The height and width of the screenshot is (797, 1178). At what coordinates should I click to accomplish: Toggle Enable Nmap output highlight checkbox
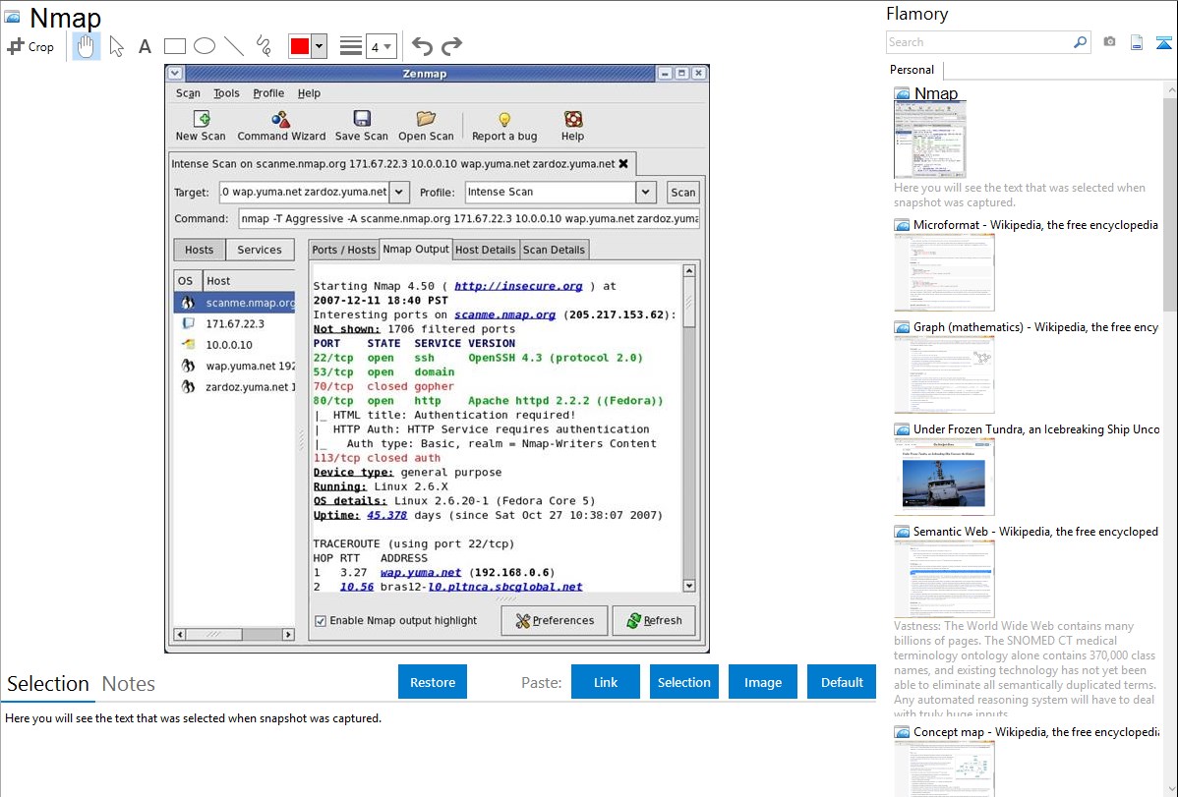tap(321, 620)
